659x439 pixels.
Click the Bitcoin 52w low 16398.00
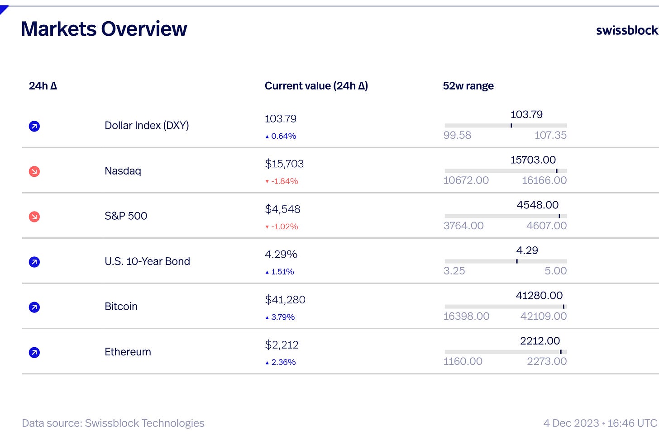[x=466, y=316]
